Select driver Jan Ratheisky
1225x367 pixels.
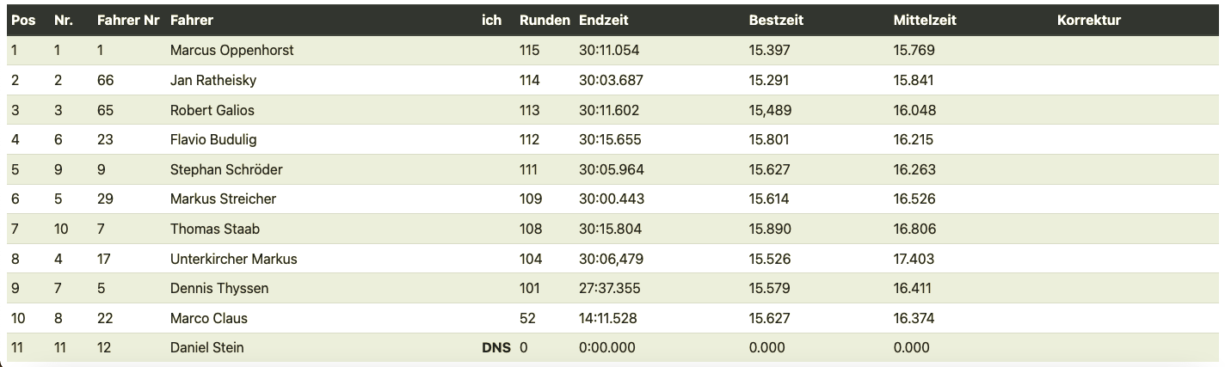coord(213,81)
